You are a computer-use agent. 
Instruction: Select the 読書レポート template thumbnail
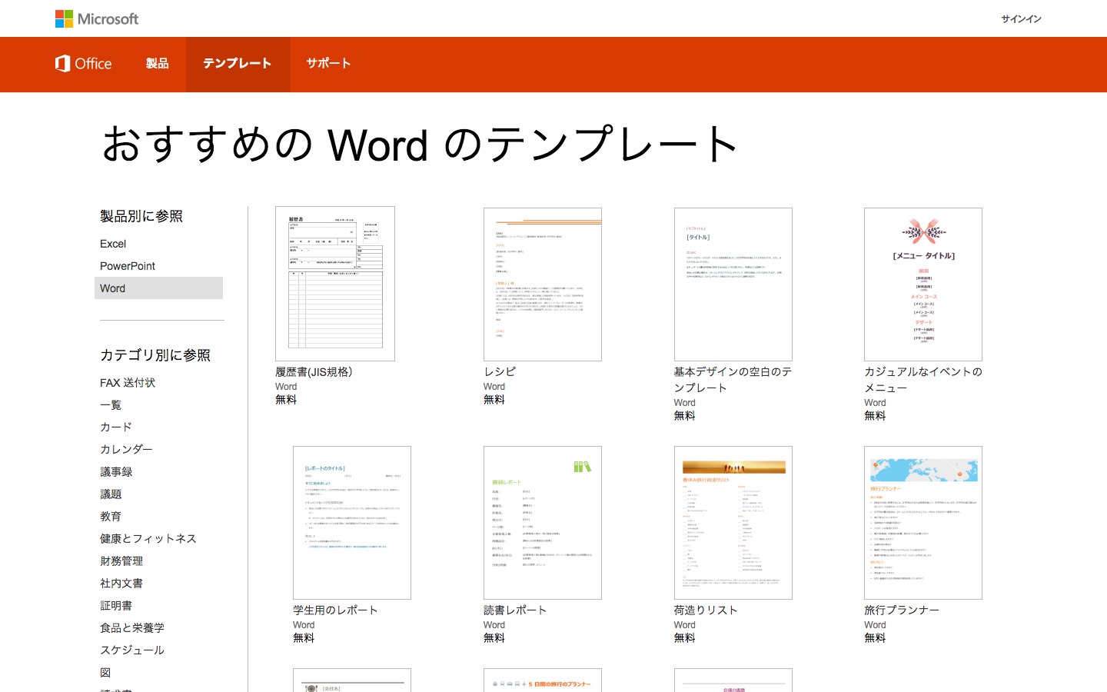[543, 523]
